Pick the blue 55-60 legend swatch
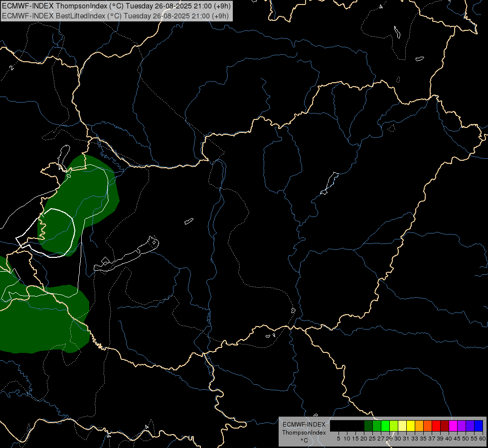This screenshot has width=488, height=448. click(479, 426)
